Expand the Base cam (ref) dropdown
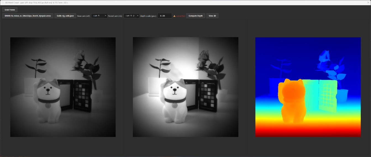The width and height of the screenshot is (371, 157). pos(99,16)
